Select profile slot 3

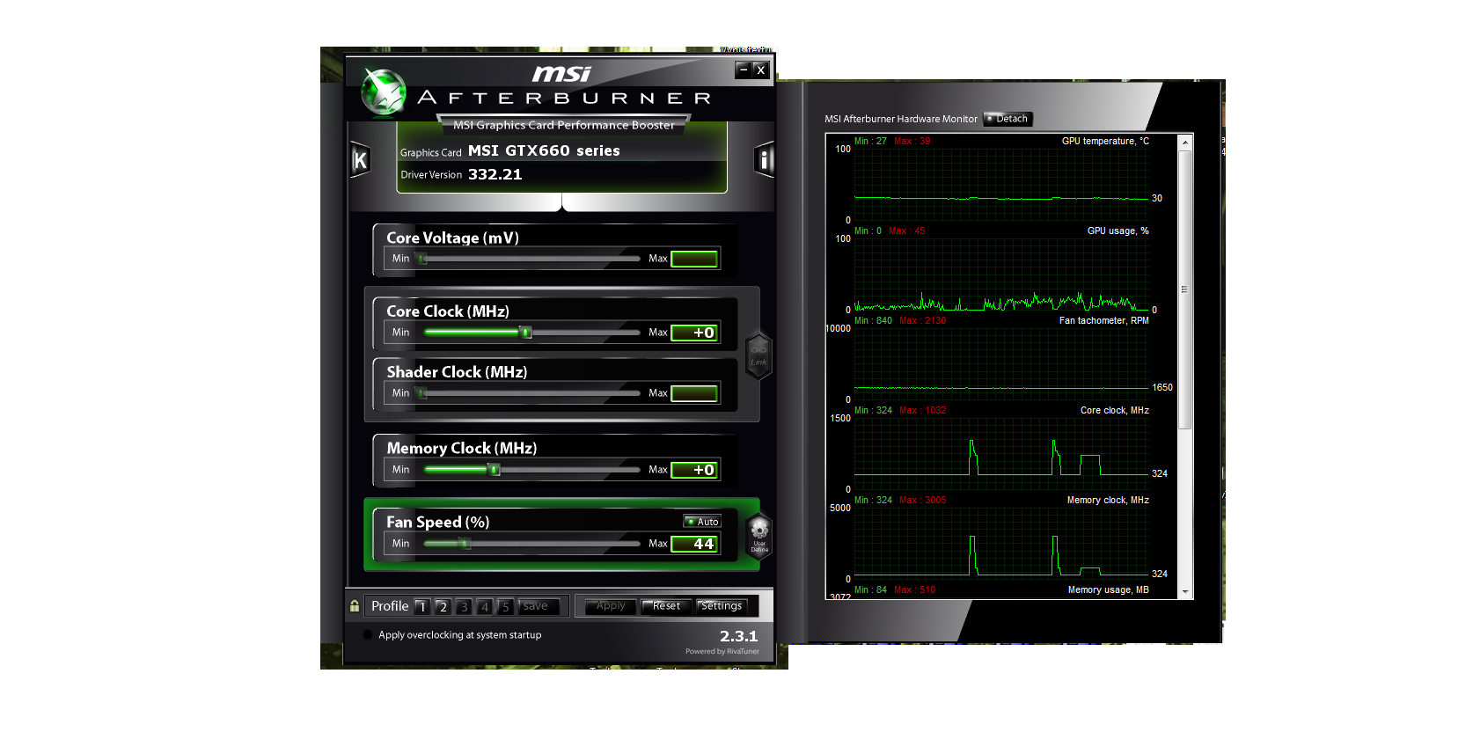[x=464, y=607]
